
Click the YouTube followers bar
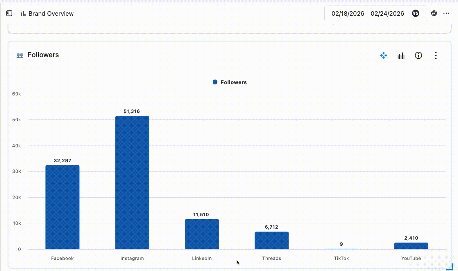click(x=411, y=246)
